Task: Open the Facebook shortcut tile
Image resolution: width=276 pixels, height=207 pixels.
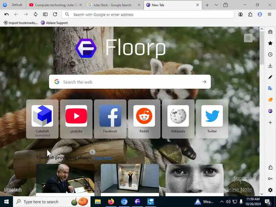Action: coord(110,119)
